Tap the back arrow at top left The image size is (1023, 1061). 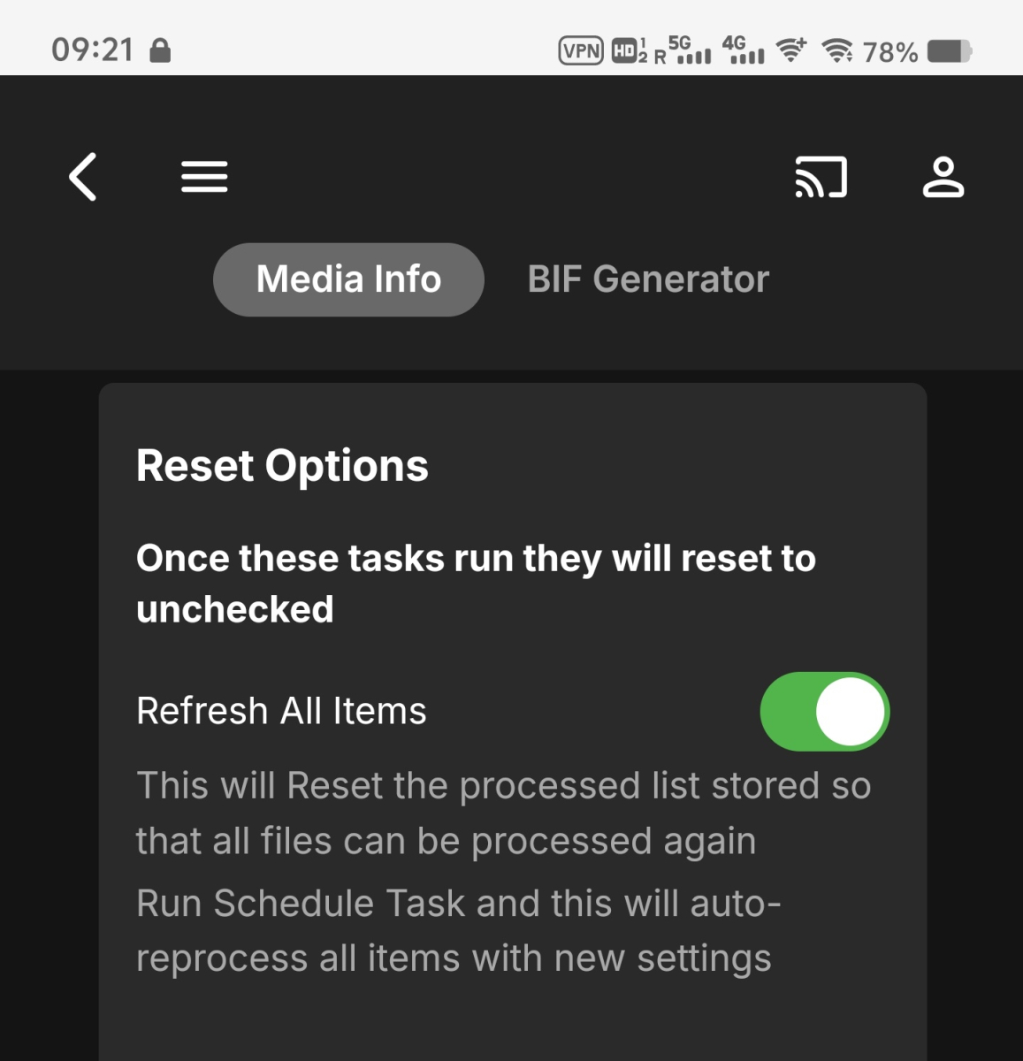(x=82, y=177)
